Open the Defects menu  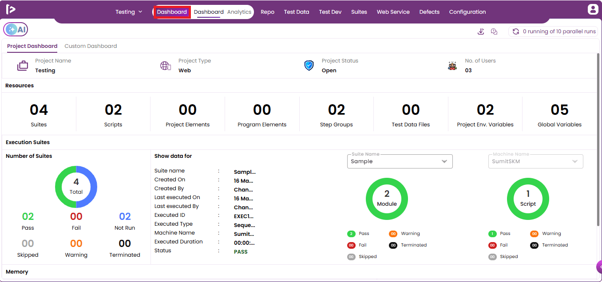click(x=429, y=12)
